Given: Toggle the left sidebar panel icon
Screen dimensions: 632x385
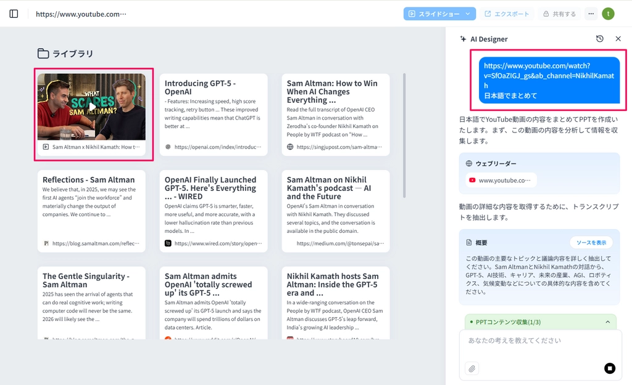Looking at the screenshot, I should [x=14, y=14].
